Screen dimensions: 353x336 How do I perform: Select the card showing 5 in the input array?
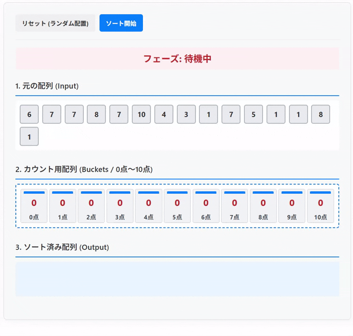pyautogui.click(x=253, y=114)
